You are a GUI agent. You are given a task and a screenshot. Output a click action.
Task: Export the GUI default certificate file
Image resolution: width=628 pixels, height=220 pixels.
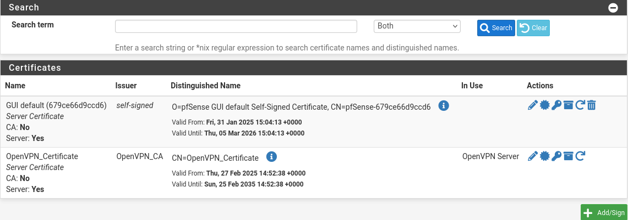pos(544,105)
